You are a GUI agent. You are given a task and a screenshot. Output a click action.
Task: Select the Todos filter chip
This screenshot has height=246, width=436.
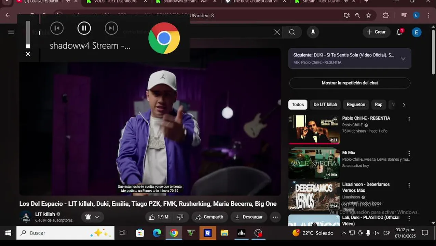click(298, 105)
